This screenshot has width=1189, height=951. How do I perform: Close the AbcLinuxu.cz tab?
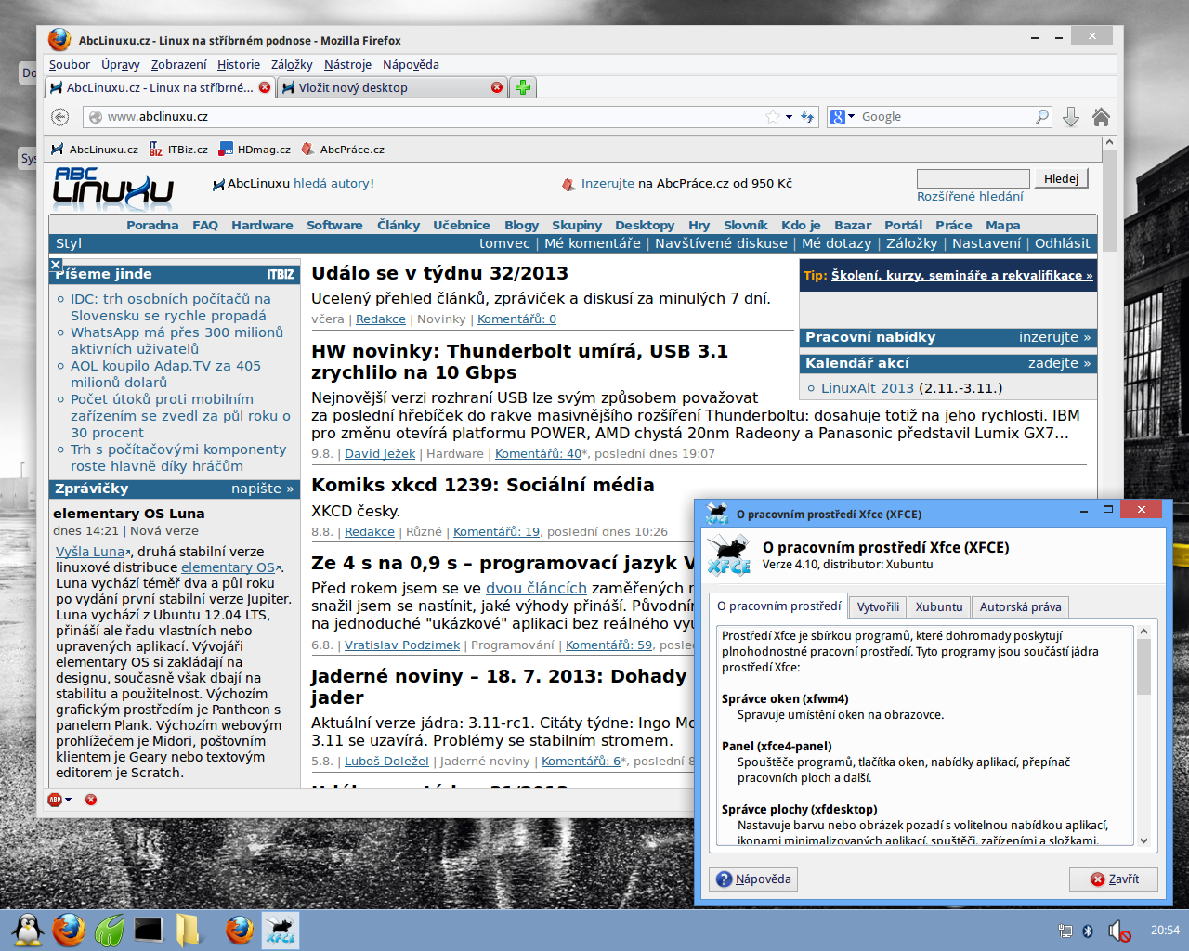pos(265,87)
